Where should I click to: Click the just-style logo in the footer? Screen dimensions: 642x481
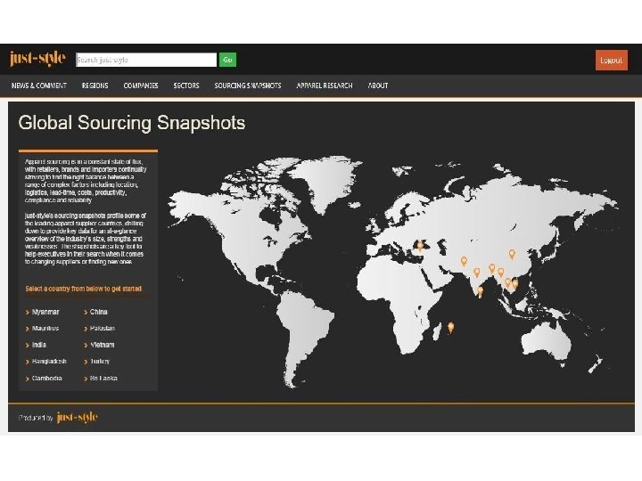(x=78, y=417)
